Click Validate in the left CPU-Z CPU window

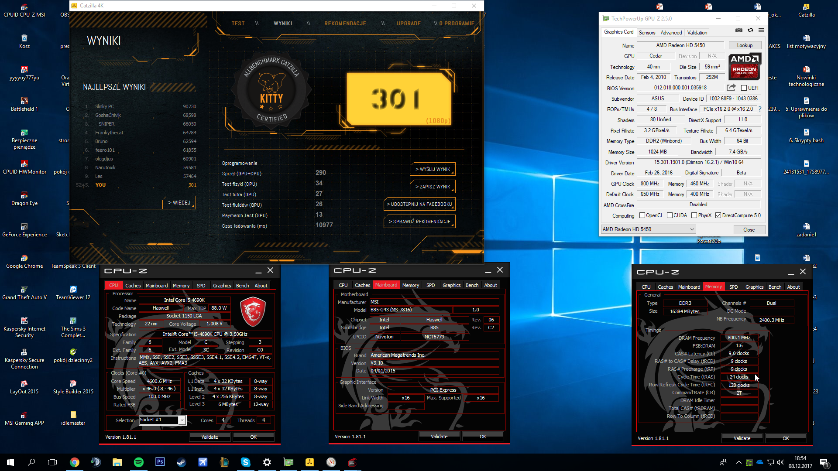[209, 437]
